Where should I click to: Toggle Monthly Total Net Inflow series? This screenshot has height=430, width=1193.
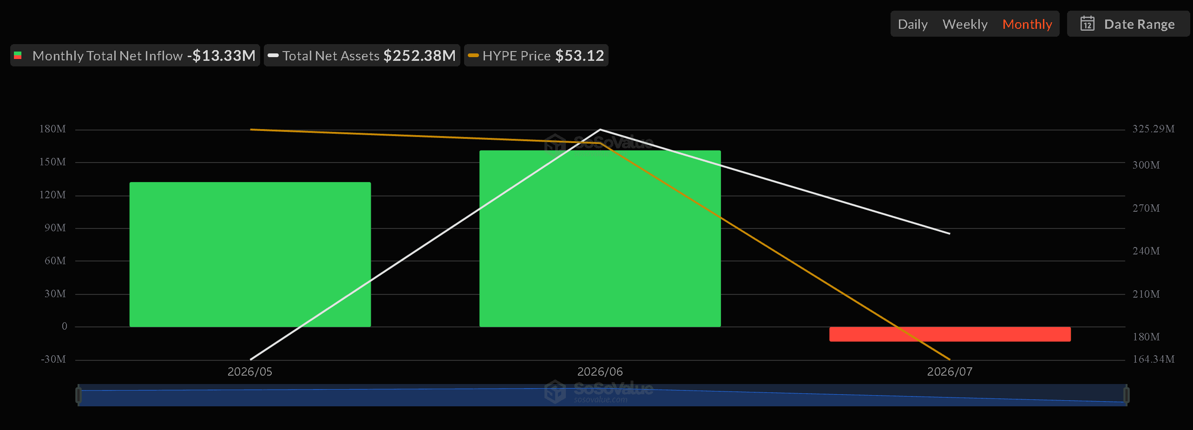click(x=135, y=56)
